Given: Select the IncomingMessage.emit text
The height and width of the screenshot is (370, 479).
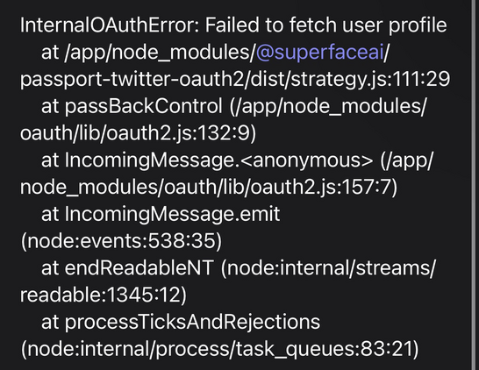Looking at the screenshot, I should coord(172,214).
